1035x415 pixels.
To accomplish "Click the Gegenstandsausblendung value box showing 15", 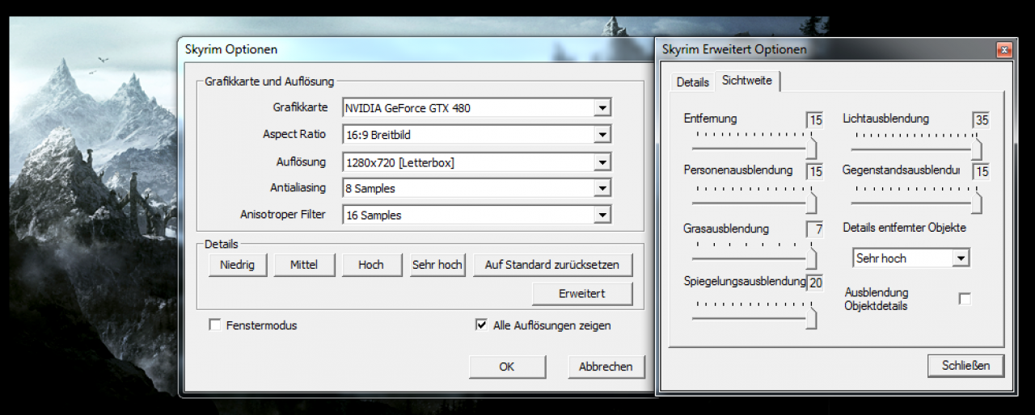I will (x=982, y=172).
